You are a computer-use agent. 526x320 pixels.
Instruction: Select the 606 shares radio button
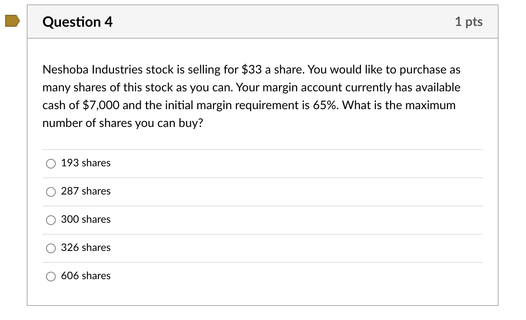51,277
